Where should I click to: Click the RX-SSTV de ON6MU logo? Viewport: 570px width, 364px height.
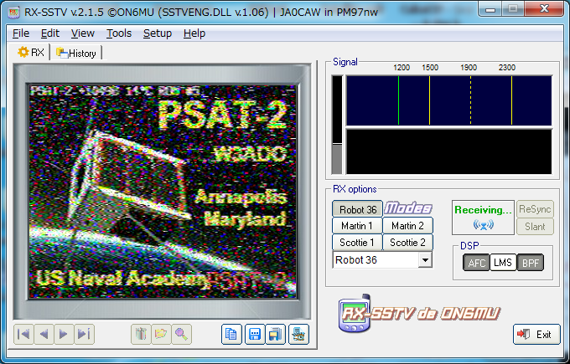point(419,314)
